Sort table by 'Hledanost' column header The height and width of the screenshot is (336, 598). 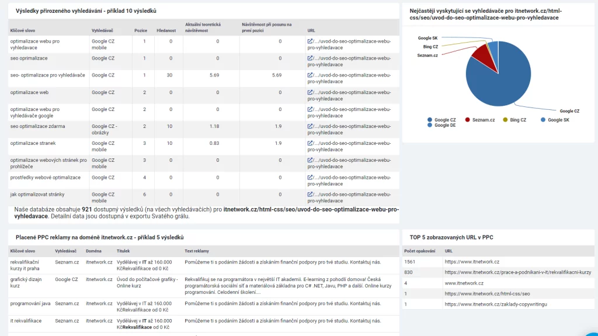pos(166,30)
